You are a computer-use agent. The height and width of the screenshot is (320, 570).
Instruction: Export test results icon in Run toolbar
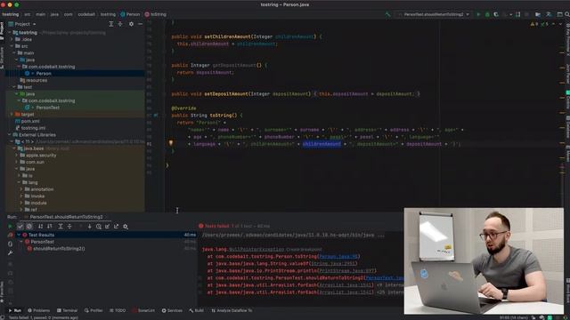[117, 227]
